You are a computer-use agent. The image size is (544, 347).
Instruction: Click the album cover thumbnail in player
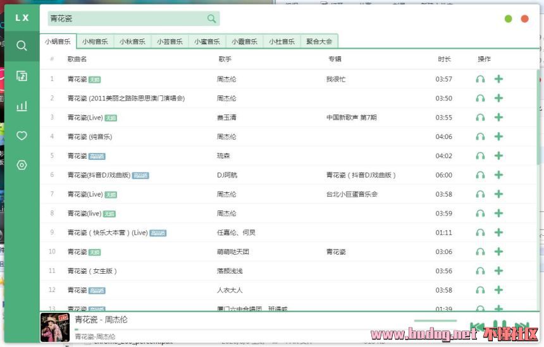click(x=55, y=327)
